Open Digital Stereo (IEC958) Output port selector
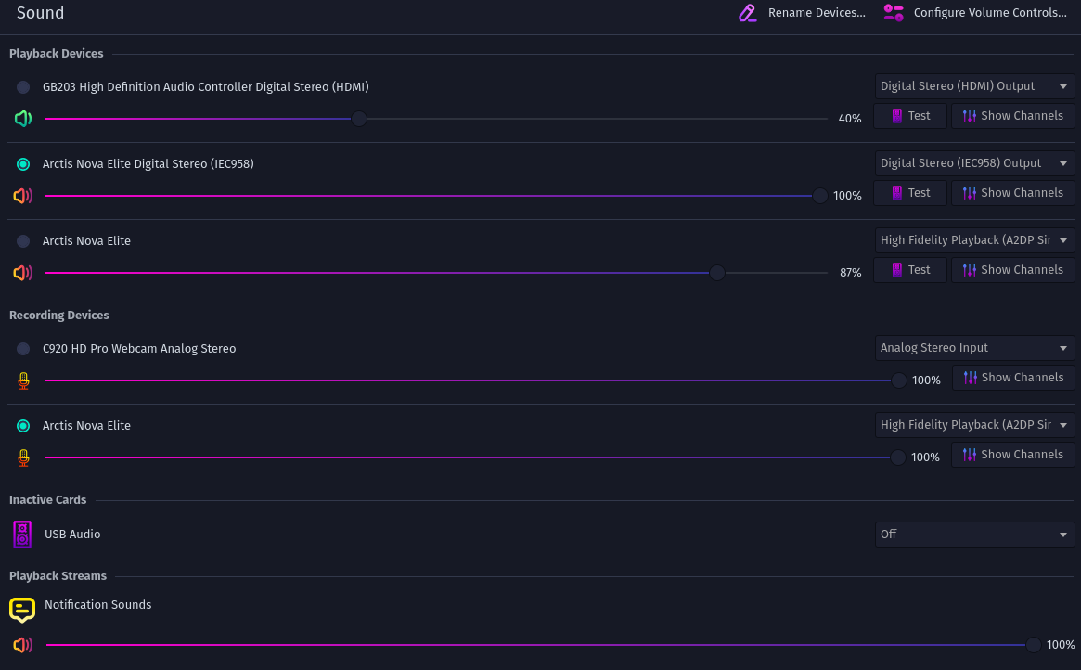Image resolution: width=1081 pixels, height=670 pixels. coord(974,163)
